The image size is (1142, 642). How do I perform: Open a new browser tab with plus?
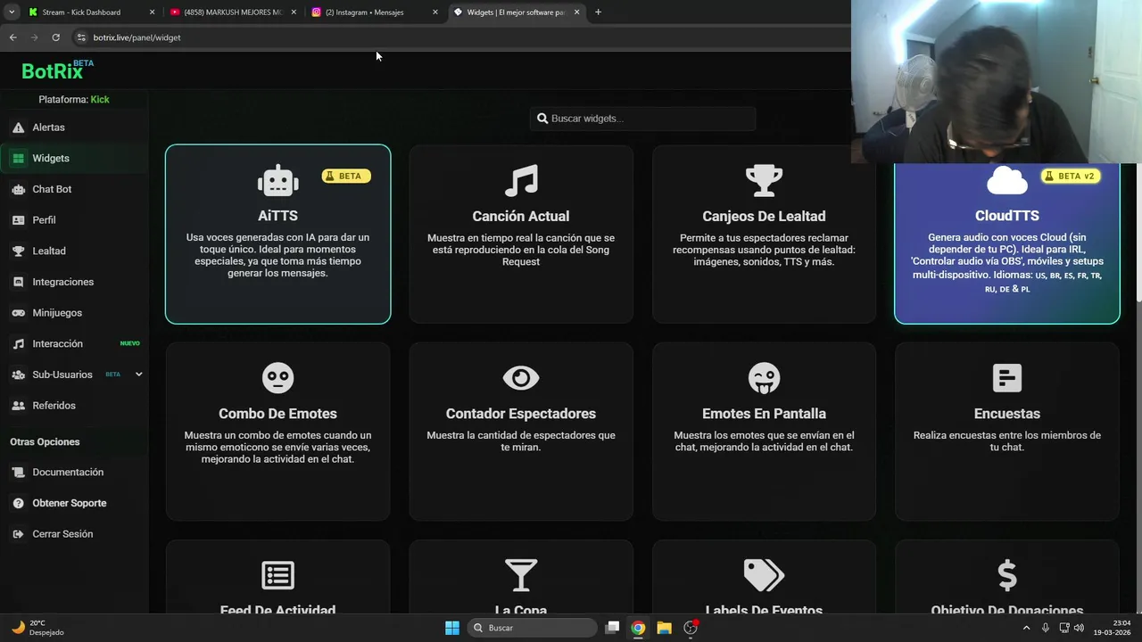coord(598,12)
